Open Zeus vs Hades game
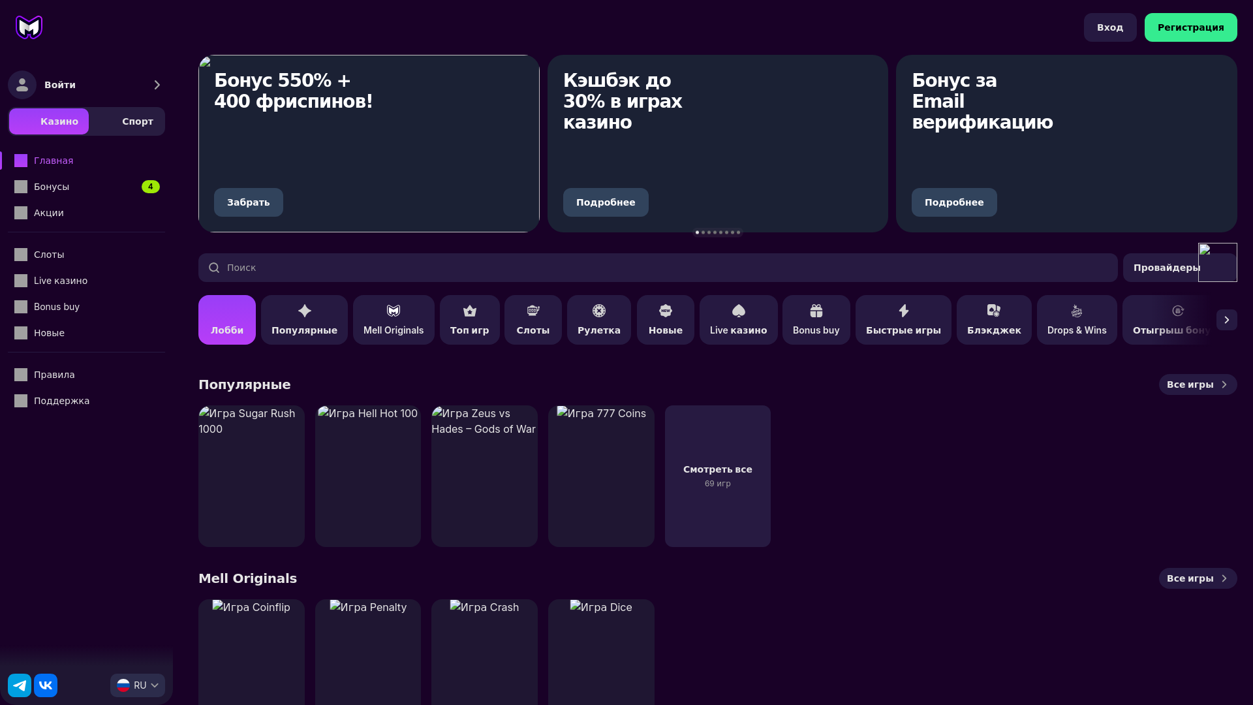 pos(484,476)
